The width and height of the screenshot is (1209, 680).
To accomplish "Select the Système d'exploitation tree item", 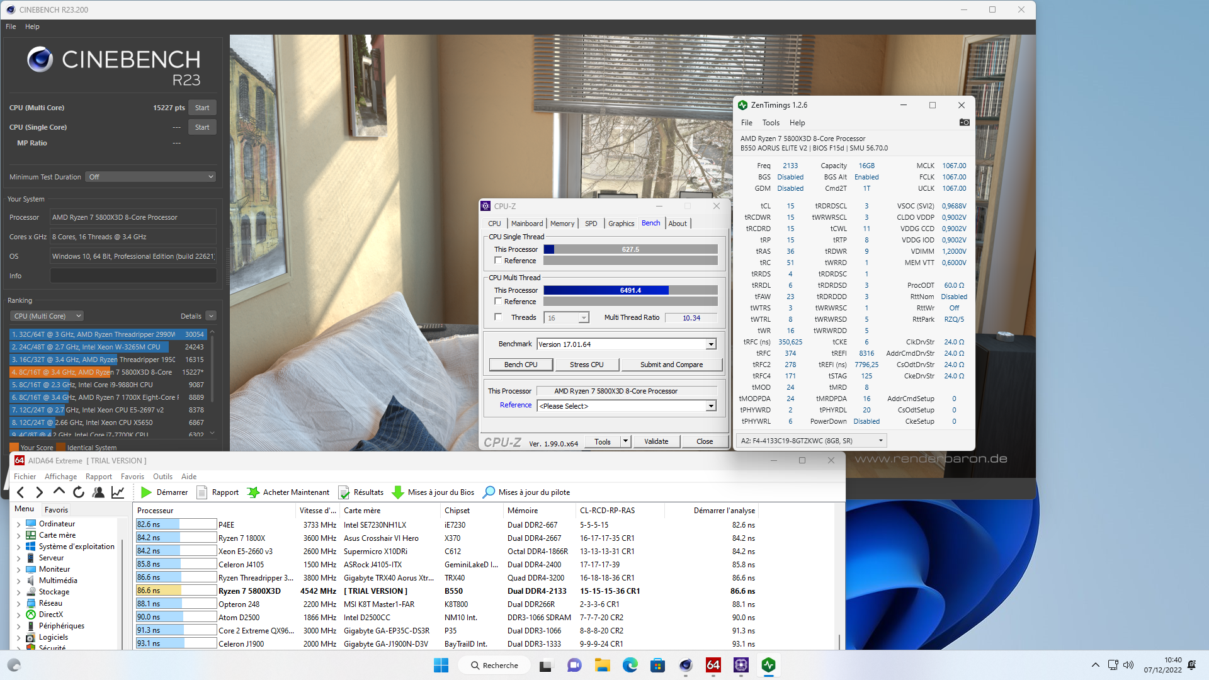I will click(77, 547).
